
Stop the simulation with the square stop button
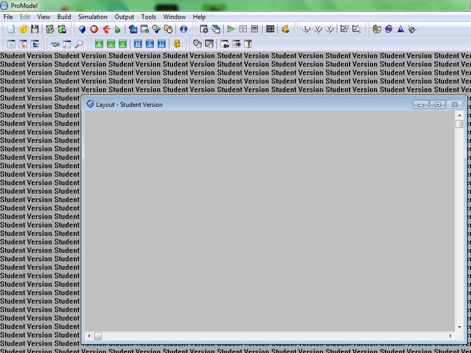[255, 29]
